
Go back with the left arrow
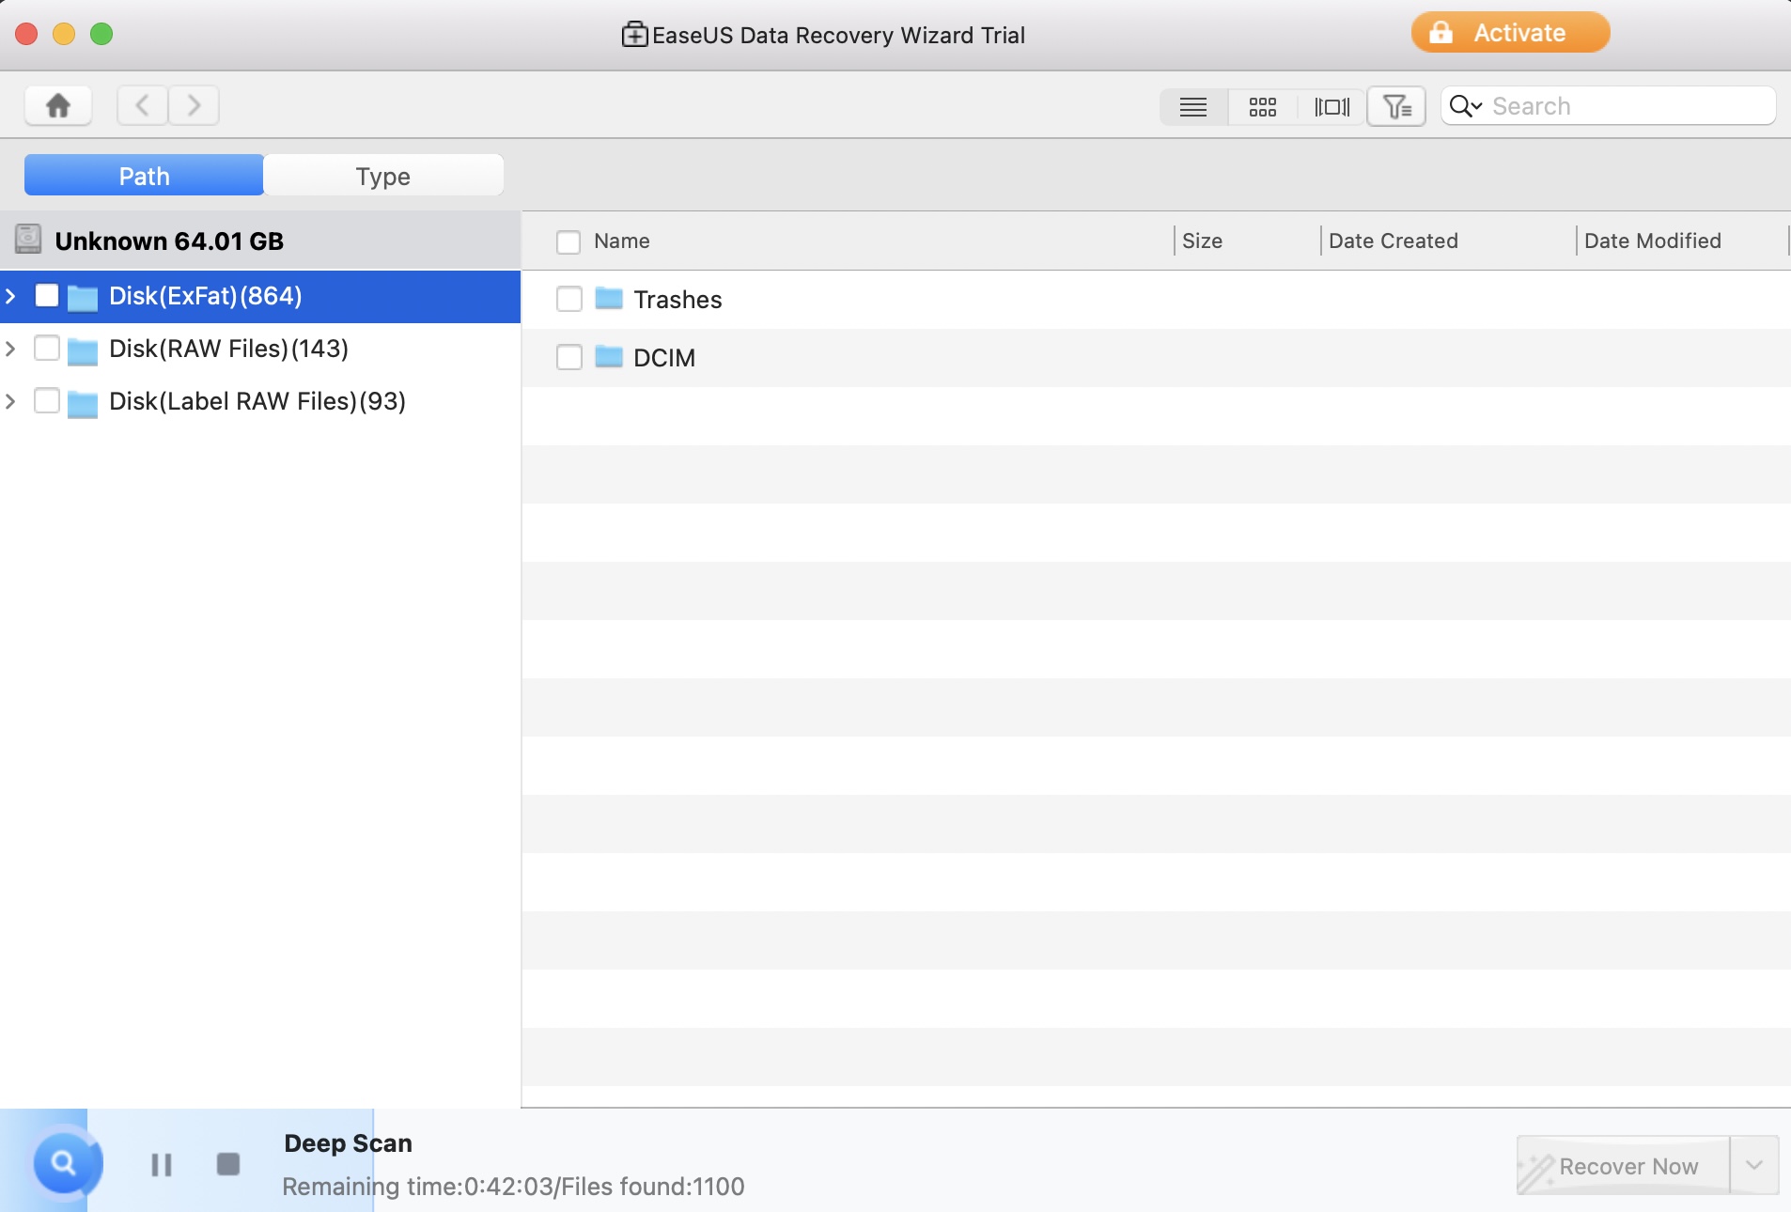(143, 105)
